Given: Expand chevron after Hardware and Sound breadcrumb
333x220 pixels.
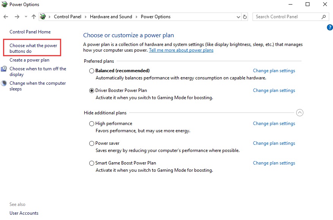Looking at the screenshot, I should coord(136,17).
